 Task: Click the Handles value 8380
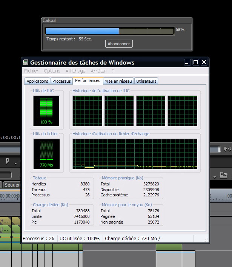point(85,184)
